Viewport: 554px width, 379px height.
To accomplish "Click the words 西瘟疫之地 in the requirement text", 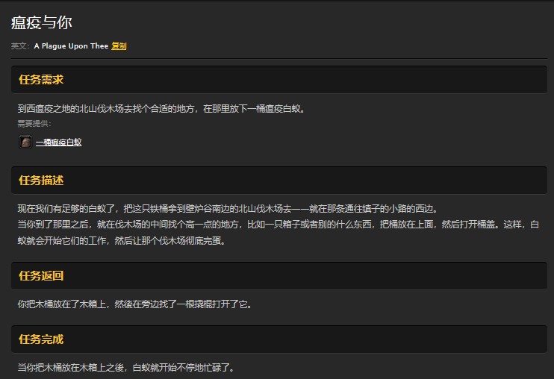I will coord(51,109).
